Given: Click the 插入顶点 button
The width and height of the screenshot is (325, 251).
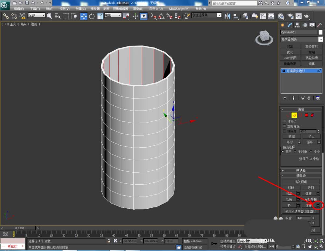Looking at the screenshot, I should click(x=301, y=182).
